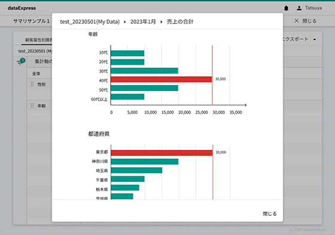Click the dataExpress logo link

(22, 8)
